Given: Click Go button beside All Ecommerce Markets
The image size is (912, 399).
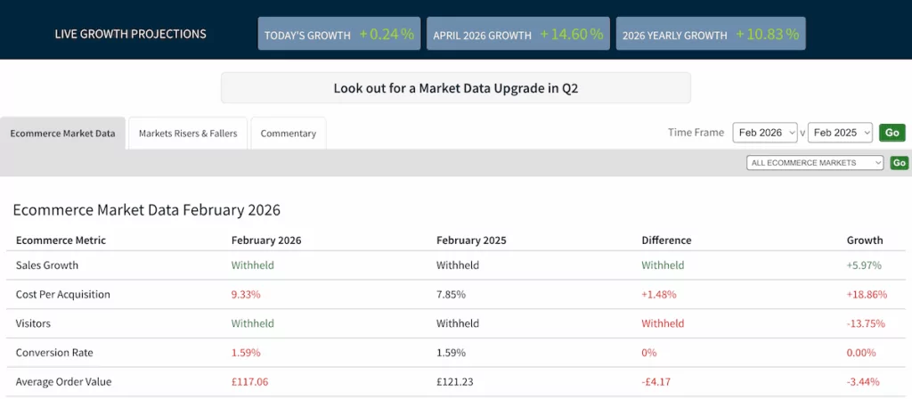Looking at the screenshot, I should coord(900,163).
